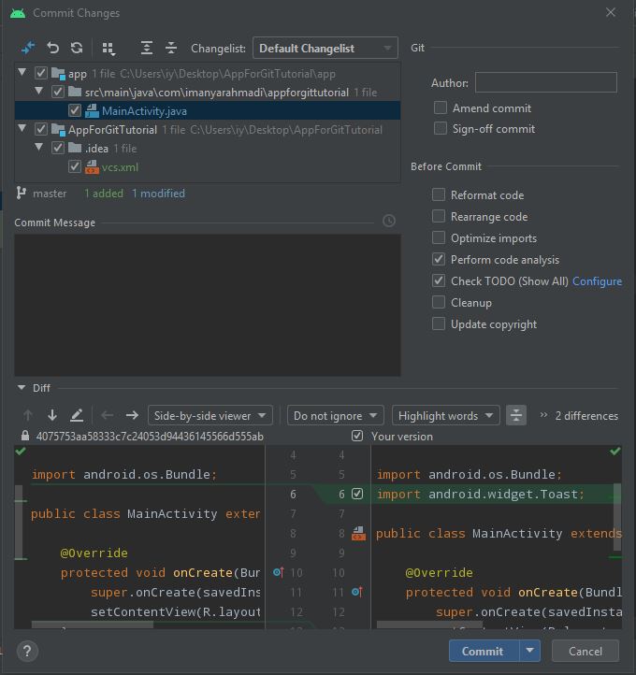Click the Rollback icon
This screenshot has height=675, width=636.
click(x=52, y=48)
